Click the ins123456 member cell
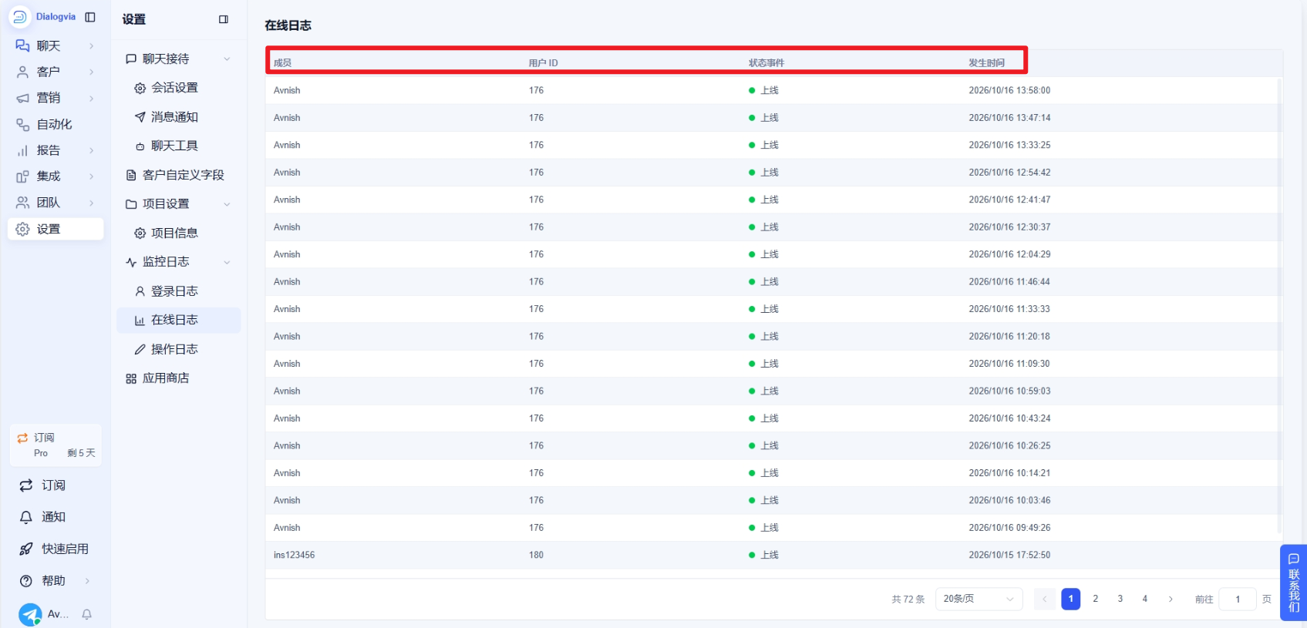This screenshot has height=628, width=1307. point(294,555)
